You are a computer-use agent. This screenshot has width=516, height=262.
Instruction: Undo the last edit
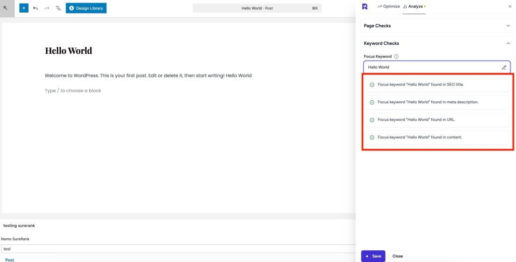pos(35,8)
